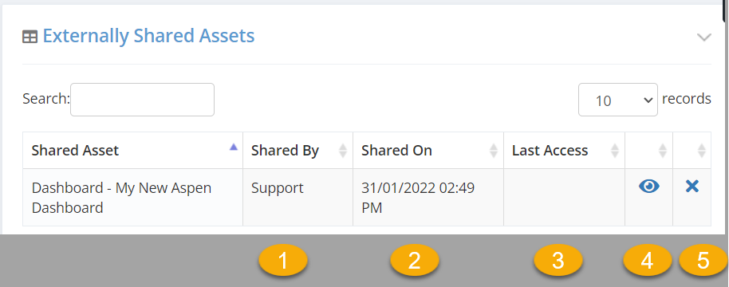Image resolution: width=729 pixels, height=287 pixels.
Task: Open the 10 records dropdown
Action: tap(618, 100)
